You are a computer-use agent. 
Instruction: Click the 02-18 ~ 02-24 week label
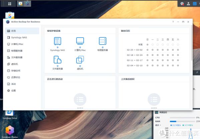(x=135, y=55)
